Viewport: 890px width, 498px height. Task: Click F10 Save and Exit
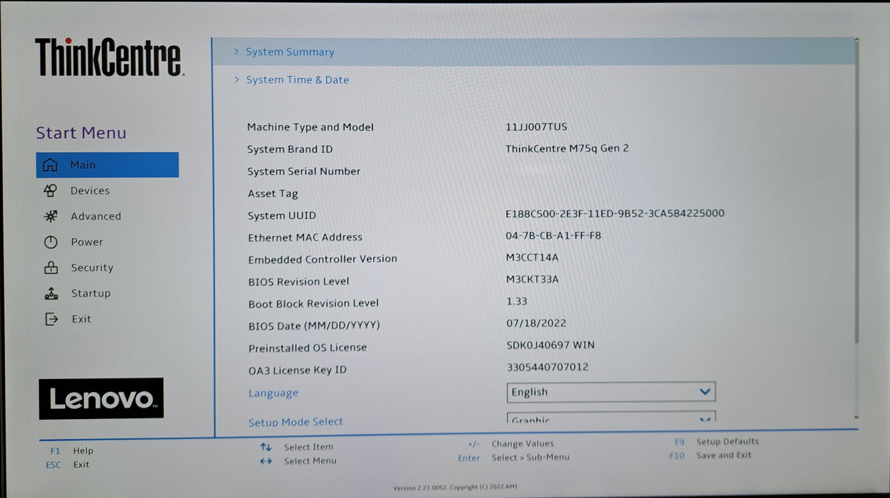click(x=710, y=455)
